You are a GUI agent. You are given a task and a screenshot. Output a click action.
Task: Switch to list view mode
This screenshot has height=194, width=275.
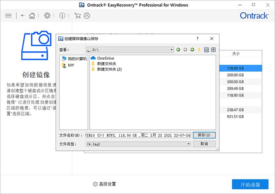206,50
